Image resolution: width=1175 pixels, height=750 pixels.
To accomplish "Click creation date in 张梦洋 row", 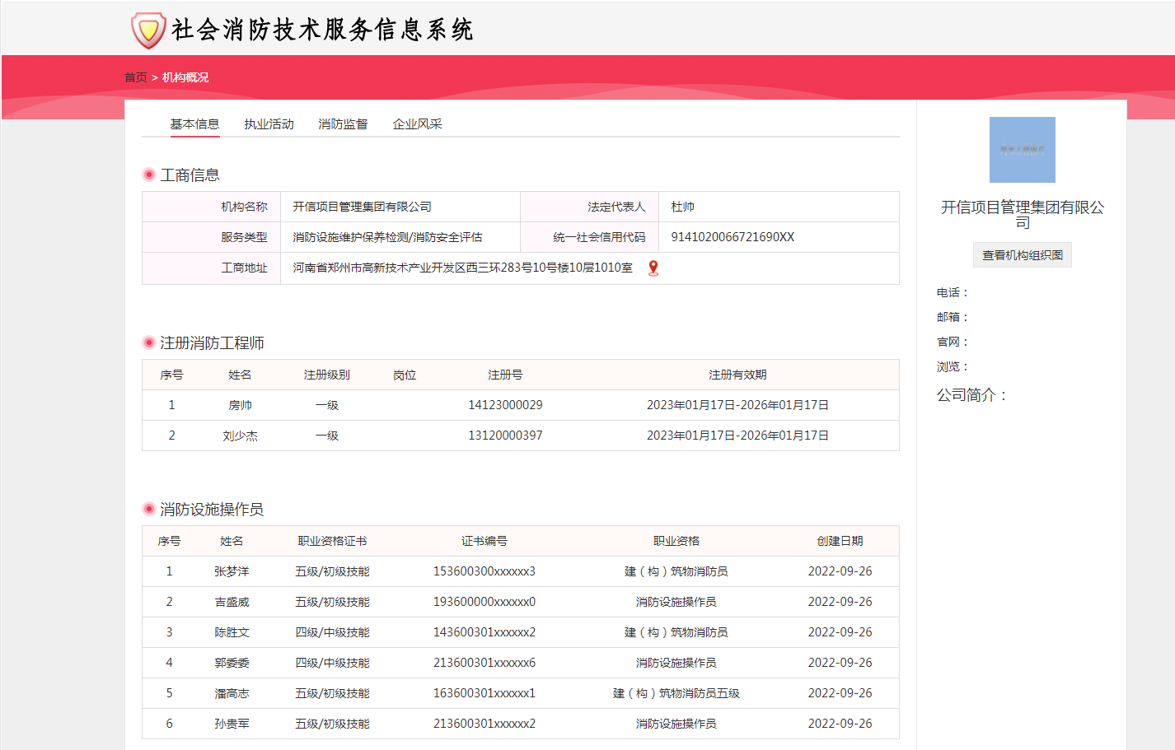I will coord(840,571).
